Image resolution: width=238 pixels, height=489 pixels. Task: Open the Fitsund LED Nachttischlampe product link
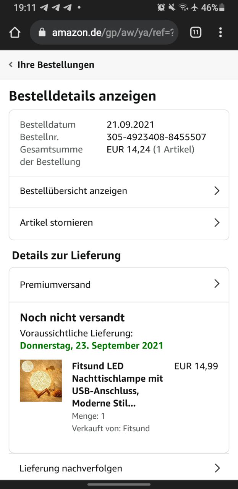pyautogui.click(x=117, y=385)
